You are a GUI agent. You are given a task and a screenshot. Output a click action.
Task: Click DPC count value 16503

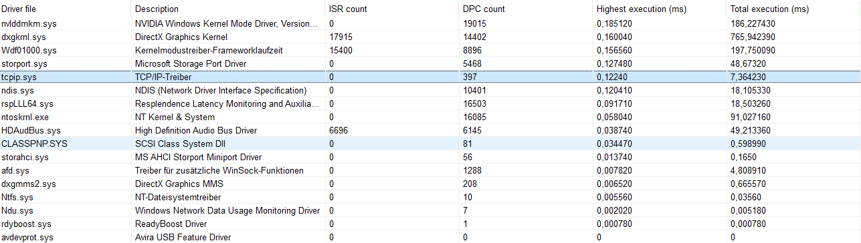pos(474,103)
